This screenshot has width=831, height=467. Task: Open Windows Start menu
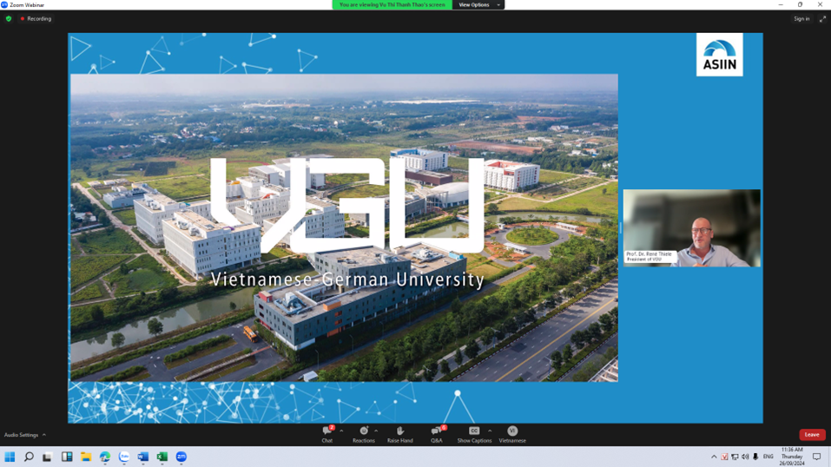10,457
